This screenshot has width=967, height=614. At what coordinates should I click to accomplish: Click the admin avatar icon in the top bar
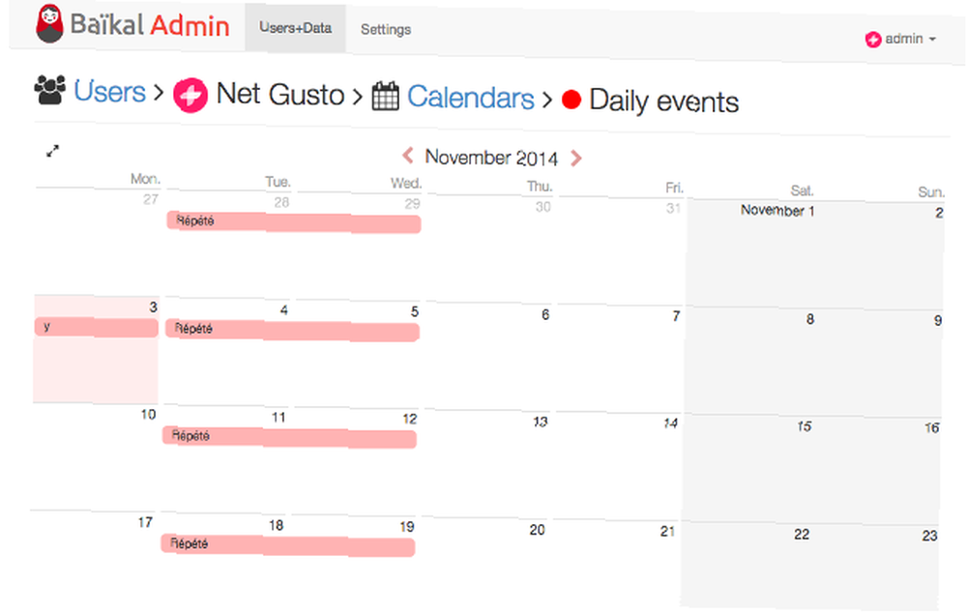pyautogui.click(x=873, y=40)
